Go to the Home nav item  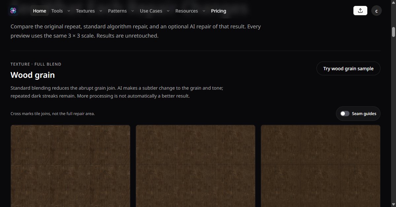[40, 11]
